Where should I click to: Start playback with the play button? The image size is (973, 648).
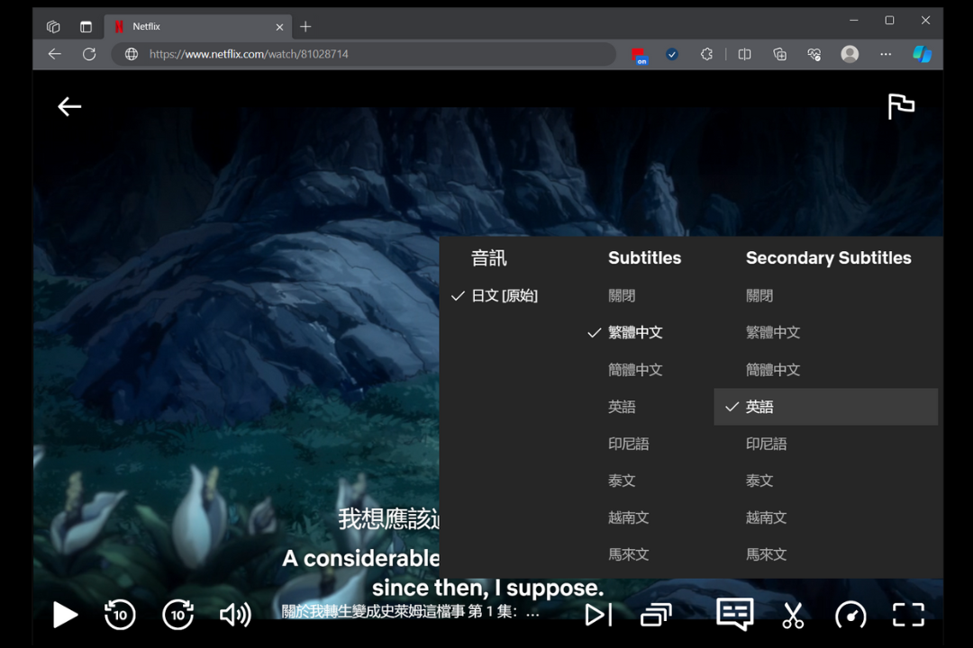pyautogui.click(x=65, y=615)
